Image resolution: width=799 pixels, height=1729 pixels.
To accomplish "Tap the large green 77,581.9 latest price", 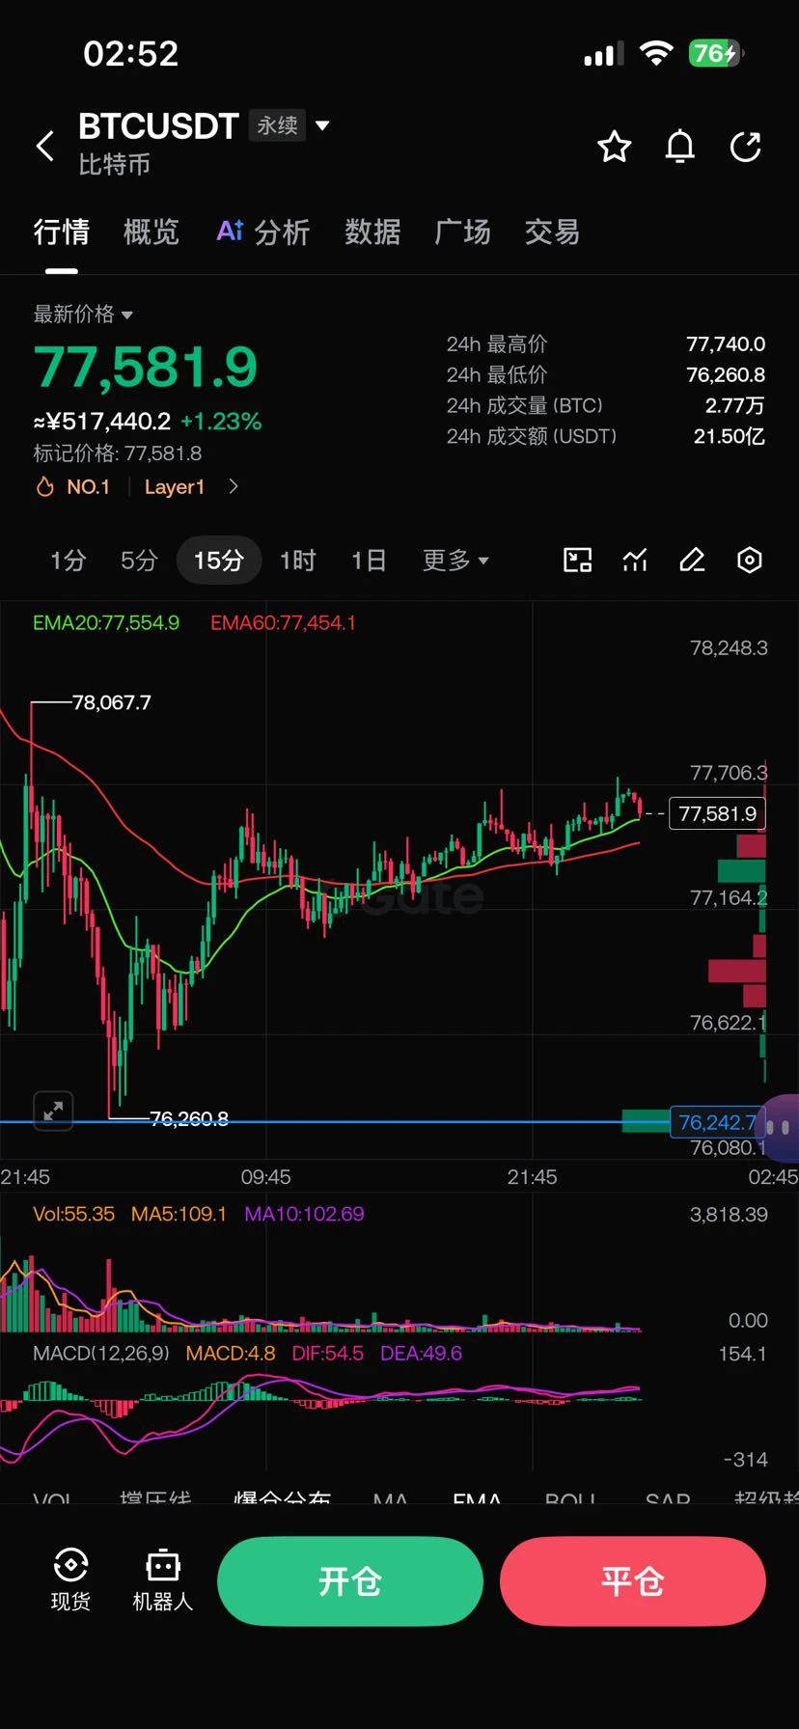I will point(146,367).
